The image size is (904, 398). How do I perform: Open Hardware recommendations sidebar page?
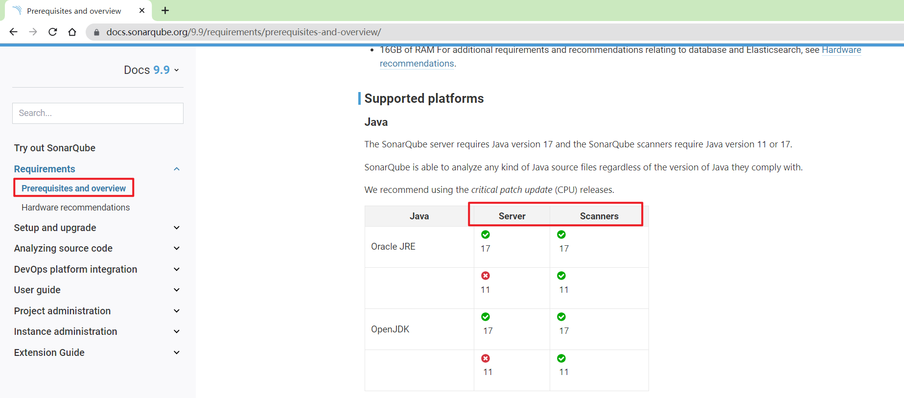click(x=75, y=208)
